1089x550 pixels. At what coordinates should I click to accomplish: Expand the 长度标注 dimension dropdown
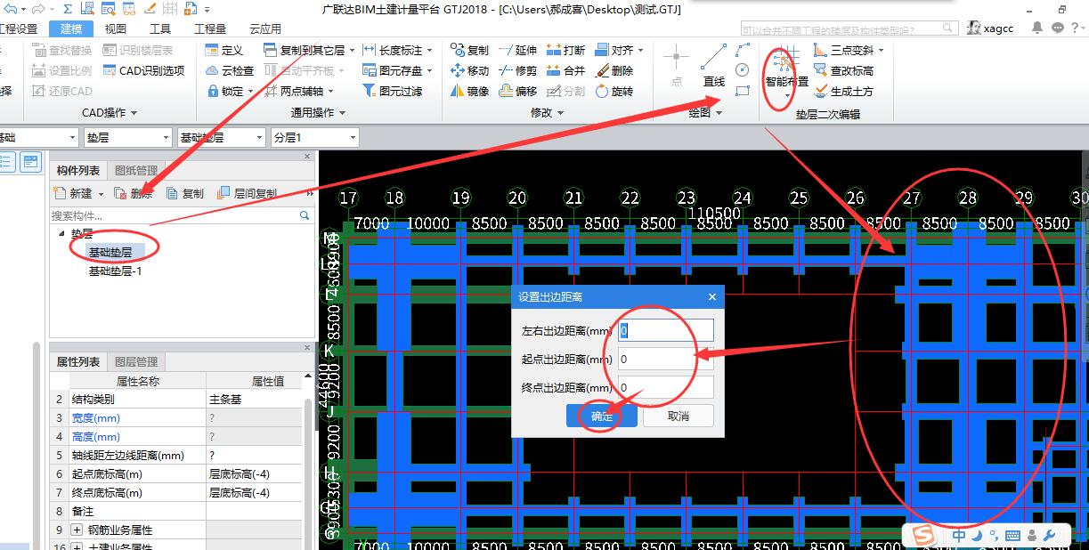[429, 51]
